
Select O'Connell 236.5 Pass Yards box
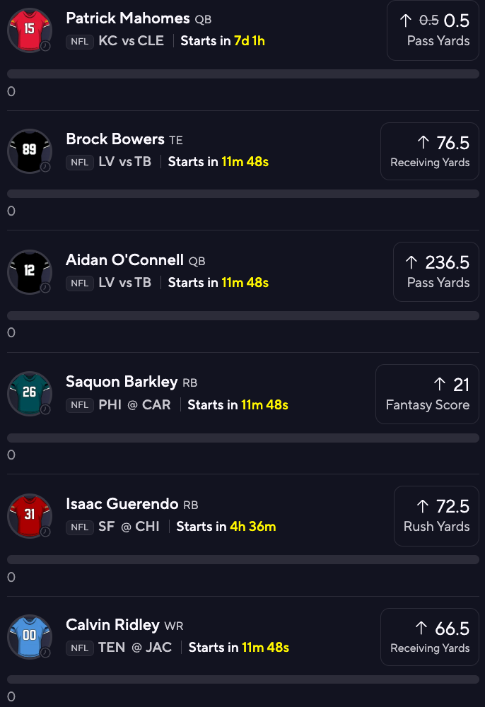click(x=436, y=272)
